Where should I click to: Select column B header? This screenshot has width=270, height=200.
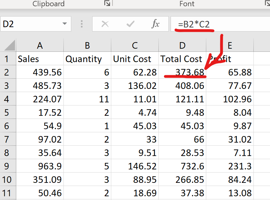(x=87, y=45)
